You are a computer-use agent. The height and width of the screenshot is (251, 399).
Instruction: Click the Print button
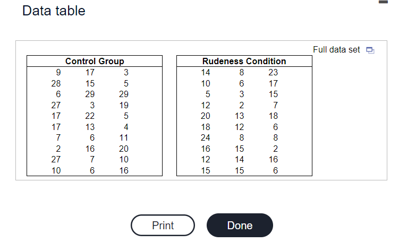[163, 226]
